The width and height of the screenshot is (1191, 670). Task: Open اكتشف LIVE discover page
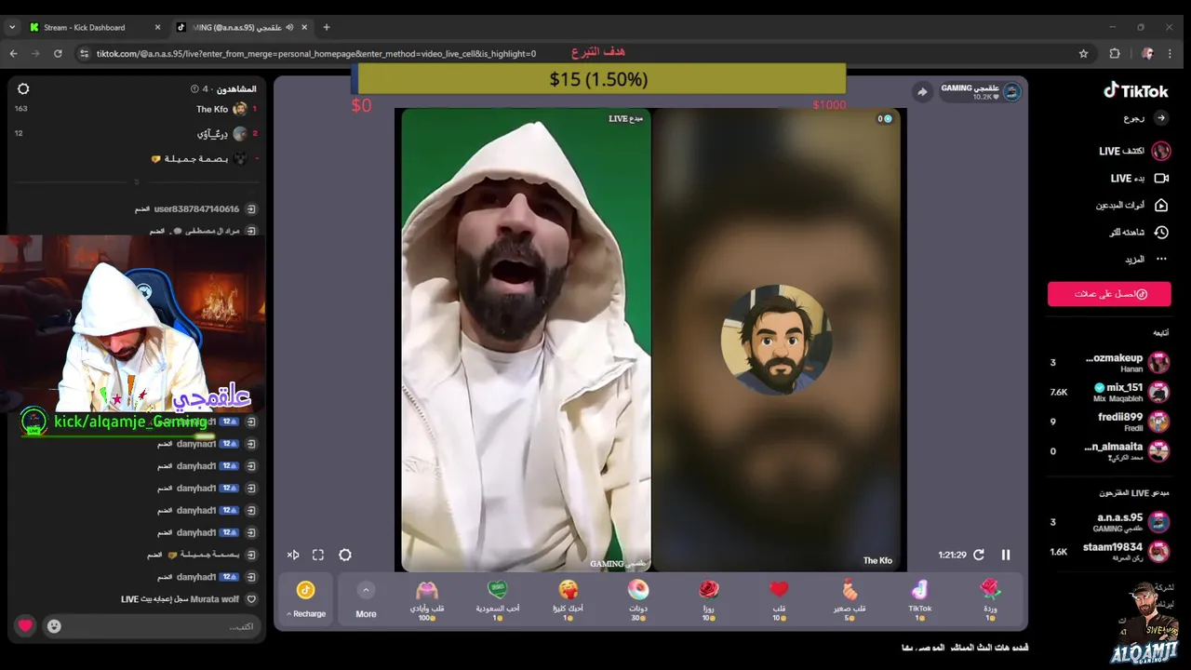[1133, 151]
